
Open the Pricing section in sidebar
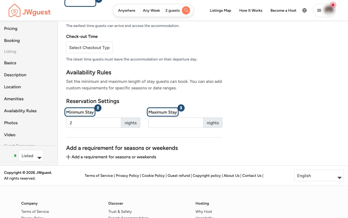point(11,29)
